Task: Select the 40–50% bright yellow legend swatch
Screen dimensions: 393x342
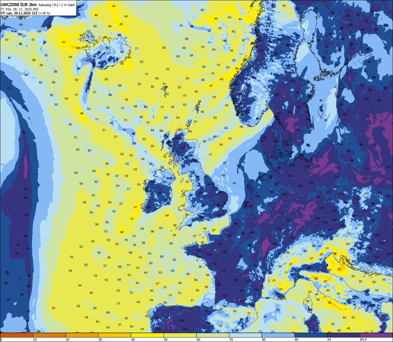Action: click(x=147, y=335)
